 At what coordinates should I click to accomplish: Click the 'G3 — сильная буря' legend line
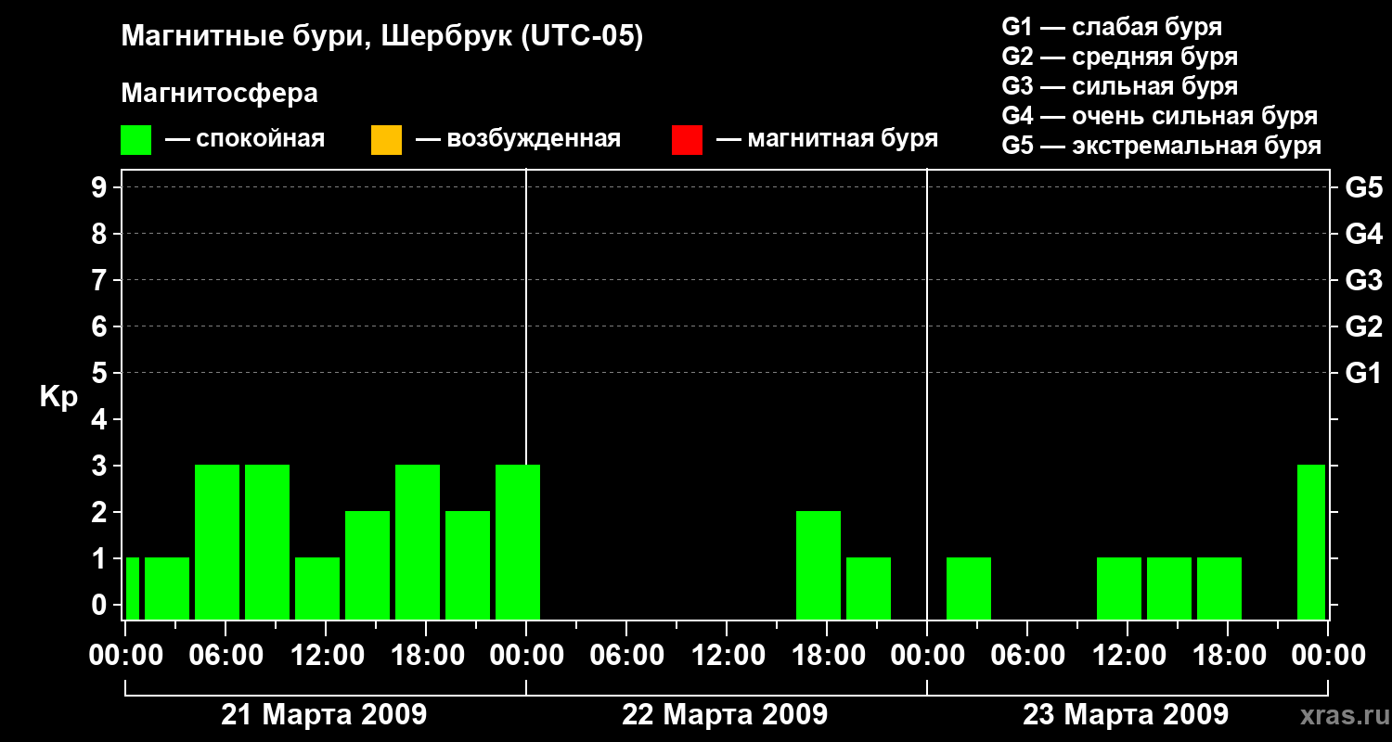tap(1120, 86)
